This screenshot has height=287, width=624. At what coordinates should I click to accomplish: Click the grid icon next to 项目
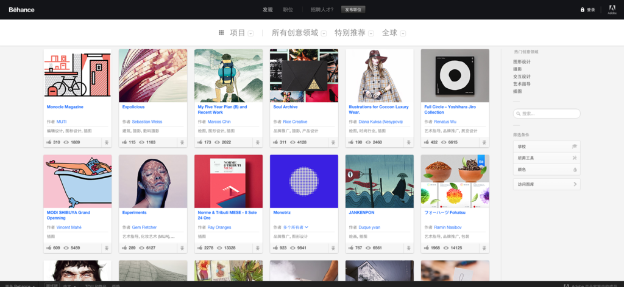[221, 33]
